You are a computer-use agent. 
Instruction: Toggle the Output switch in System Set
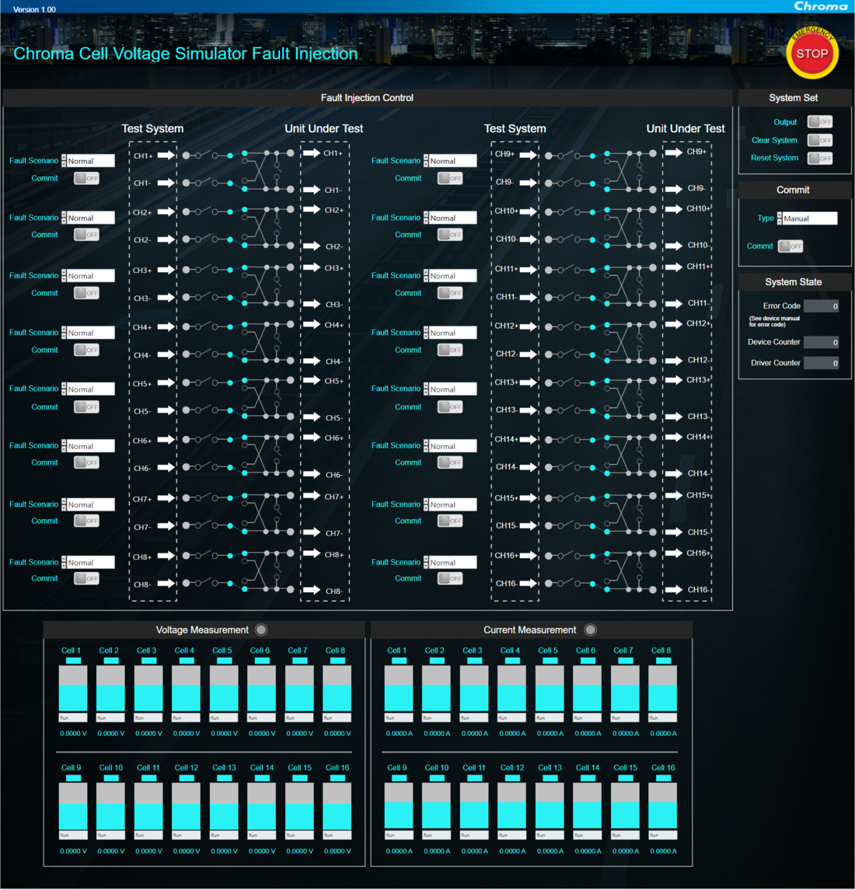820,122
